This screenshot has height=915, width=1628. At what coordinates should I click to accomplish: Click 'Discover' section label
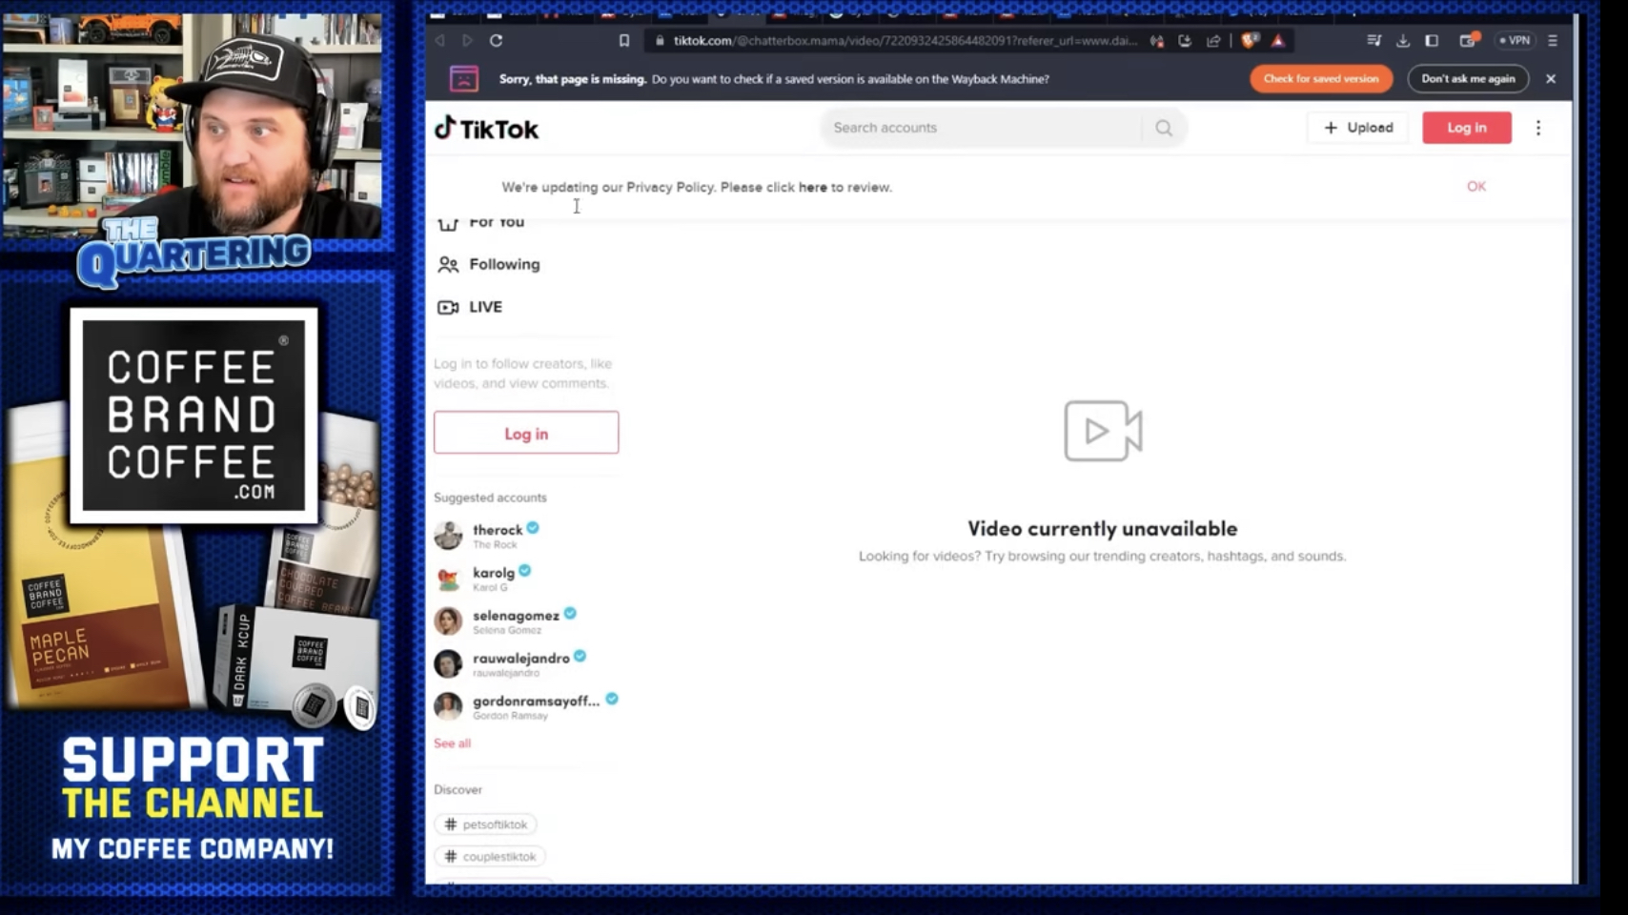pyautogui.click(x=458, y=790)
